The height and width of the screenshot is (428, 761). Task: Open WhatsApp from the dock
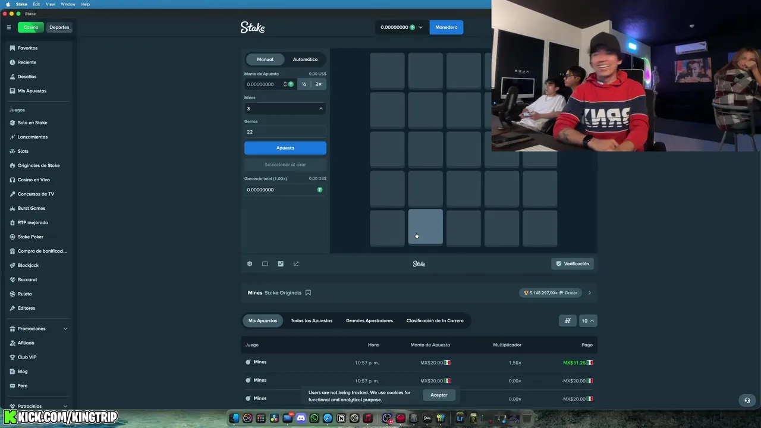click(315, 418)
